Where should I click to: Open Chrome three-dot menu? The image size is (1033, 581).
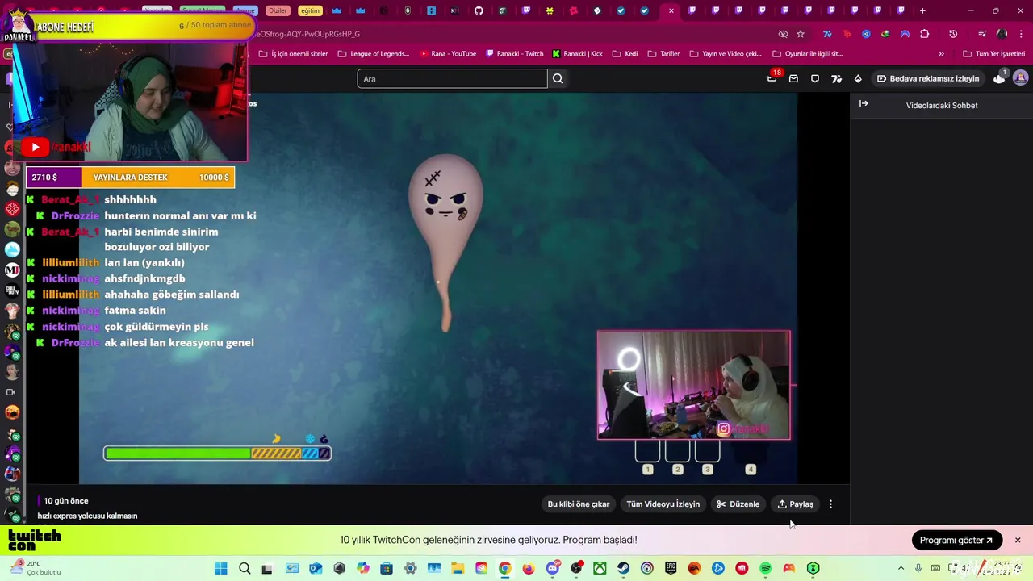point(1021,34)
